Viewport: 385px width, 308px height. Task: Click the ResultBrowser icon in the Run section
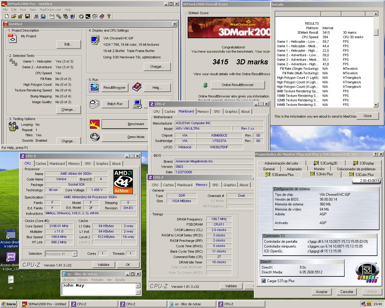94,87
